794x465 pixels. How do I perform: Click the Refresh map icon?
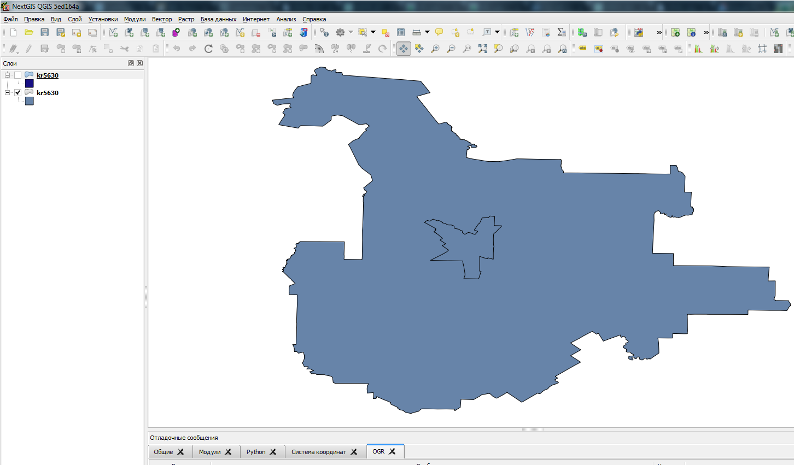pos(208,49)
